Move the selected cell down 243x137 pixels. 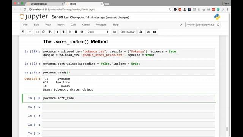63,32
